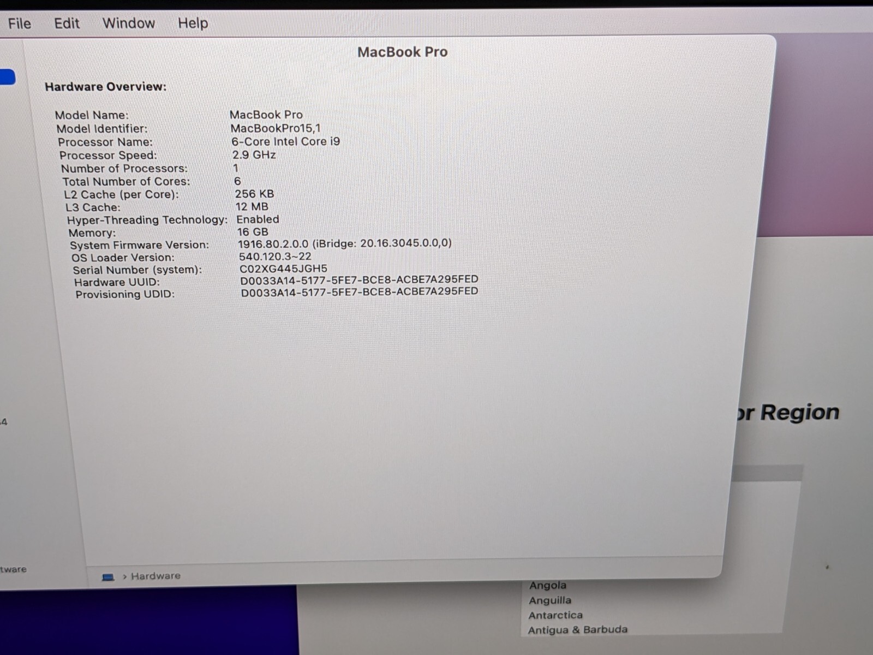Click the Total Number of Cores label

126,182
